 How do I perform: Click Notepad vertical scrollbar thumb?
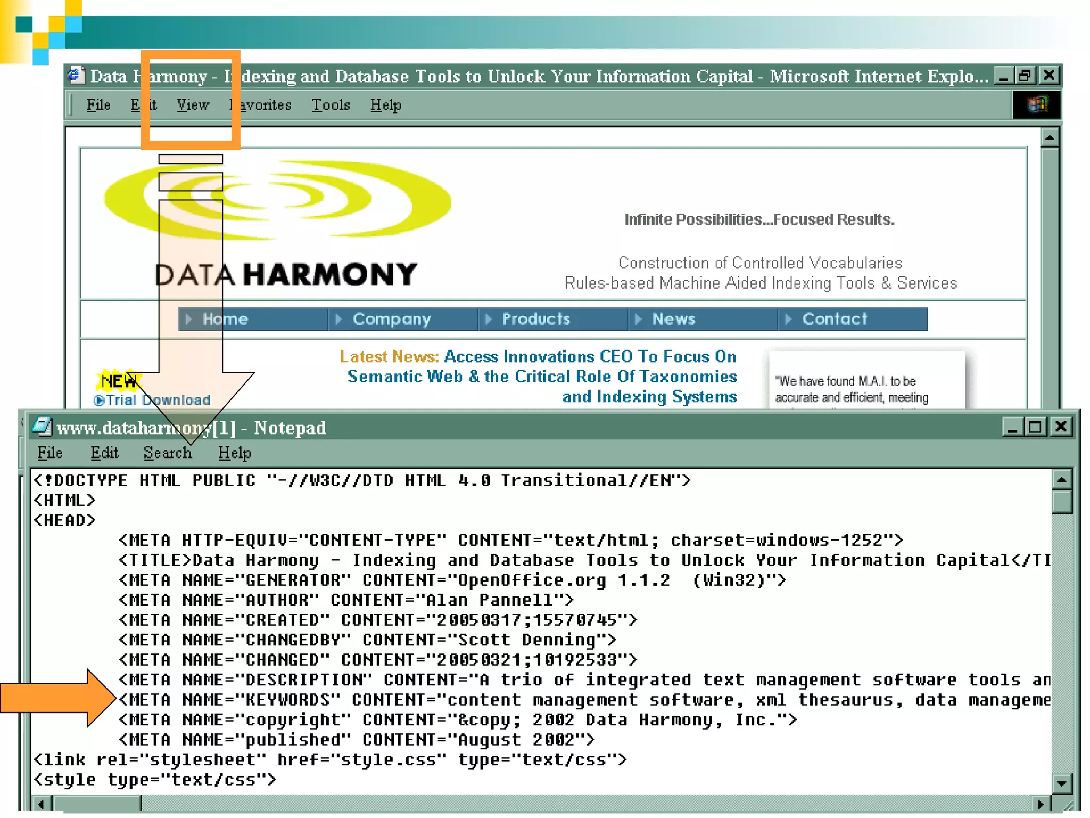tap(1061, 501)
